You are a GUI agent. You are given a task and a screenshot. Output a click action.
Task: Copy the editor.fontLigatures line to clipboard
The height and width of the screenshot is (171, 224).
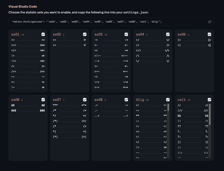click(x=210, y=22)
